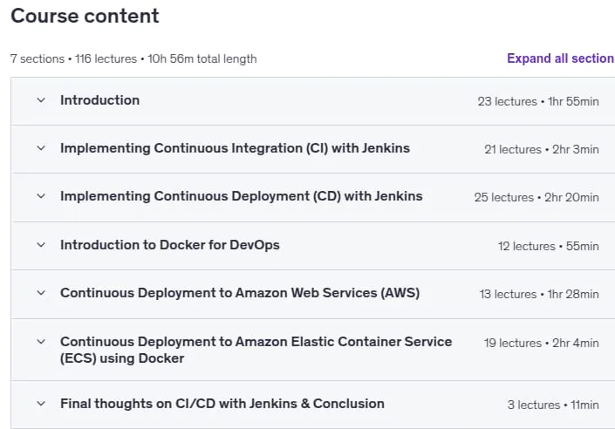Expand chevron beside Amazon Web Services section
This screenshot has height=429, width=615.
coord(41,293)
